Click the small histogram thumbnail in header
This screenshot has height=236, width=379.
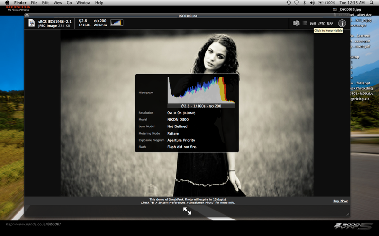click(117, 23)
